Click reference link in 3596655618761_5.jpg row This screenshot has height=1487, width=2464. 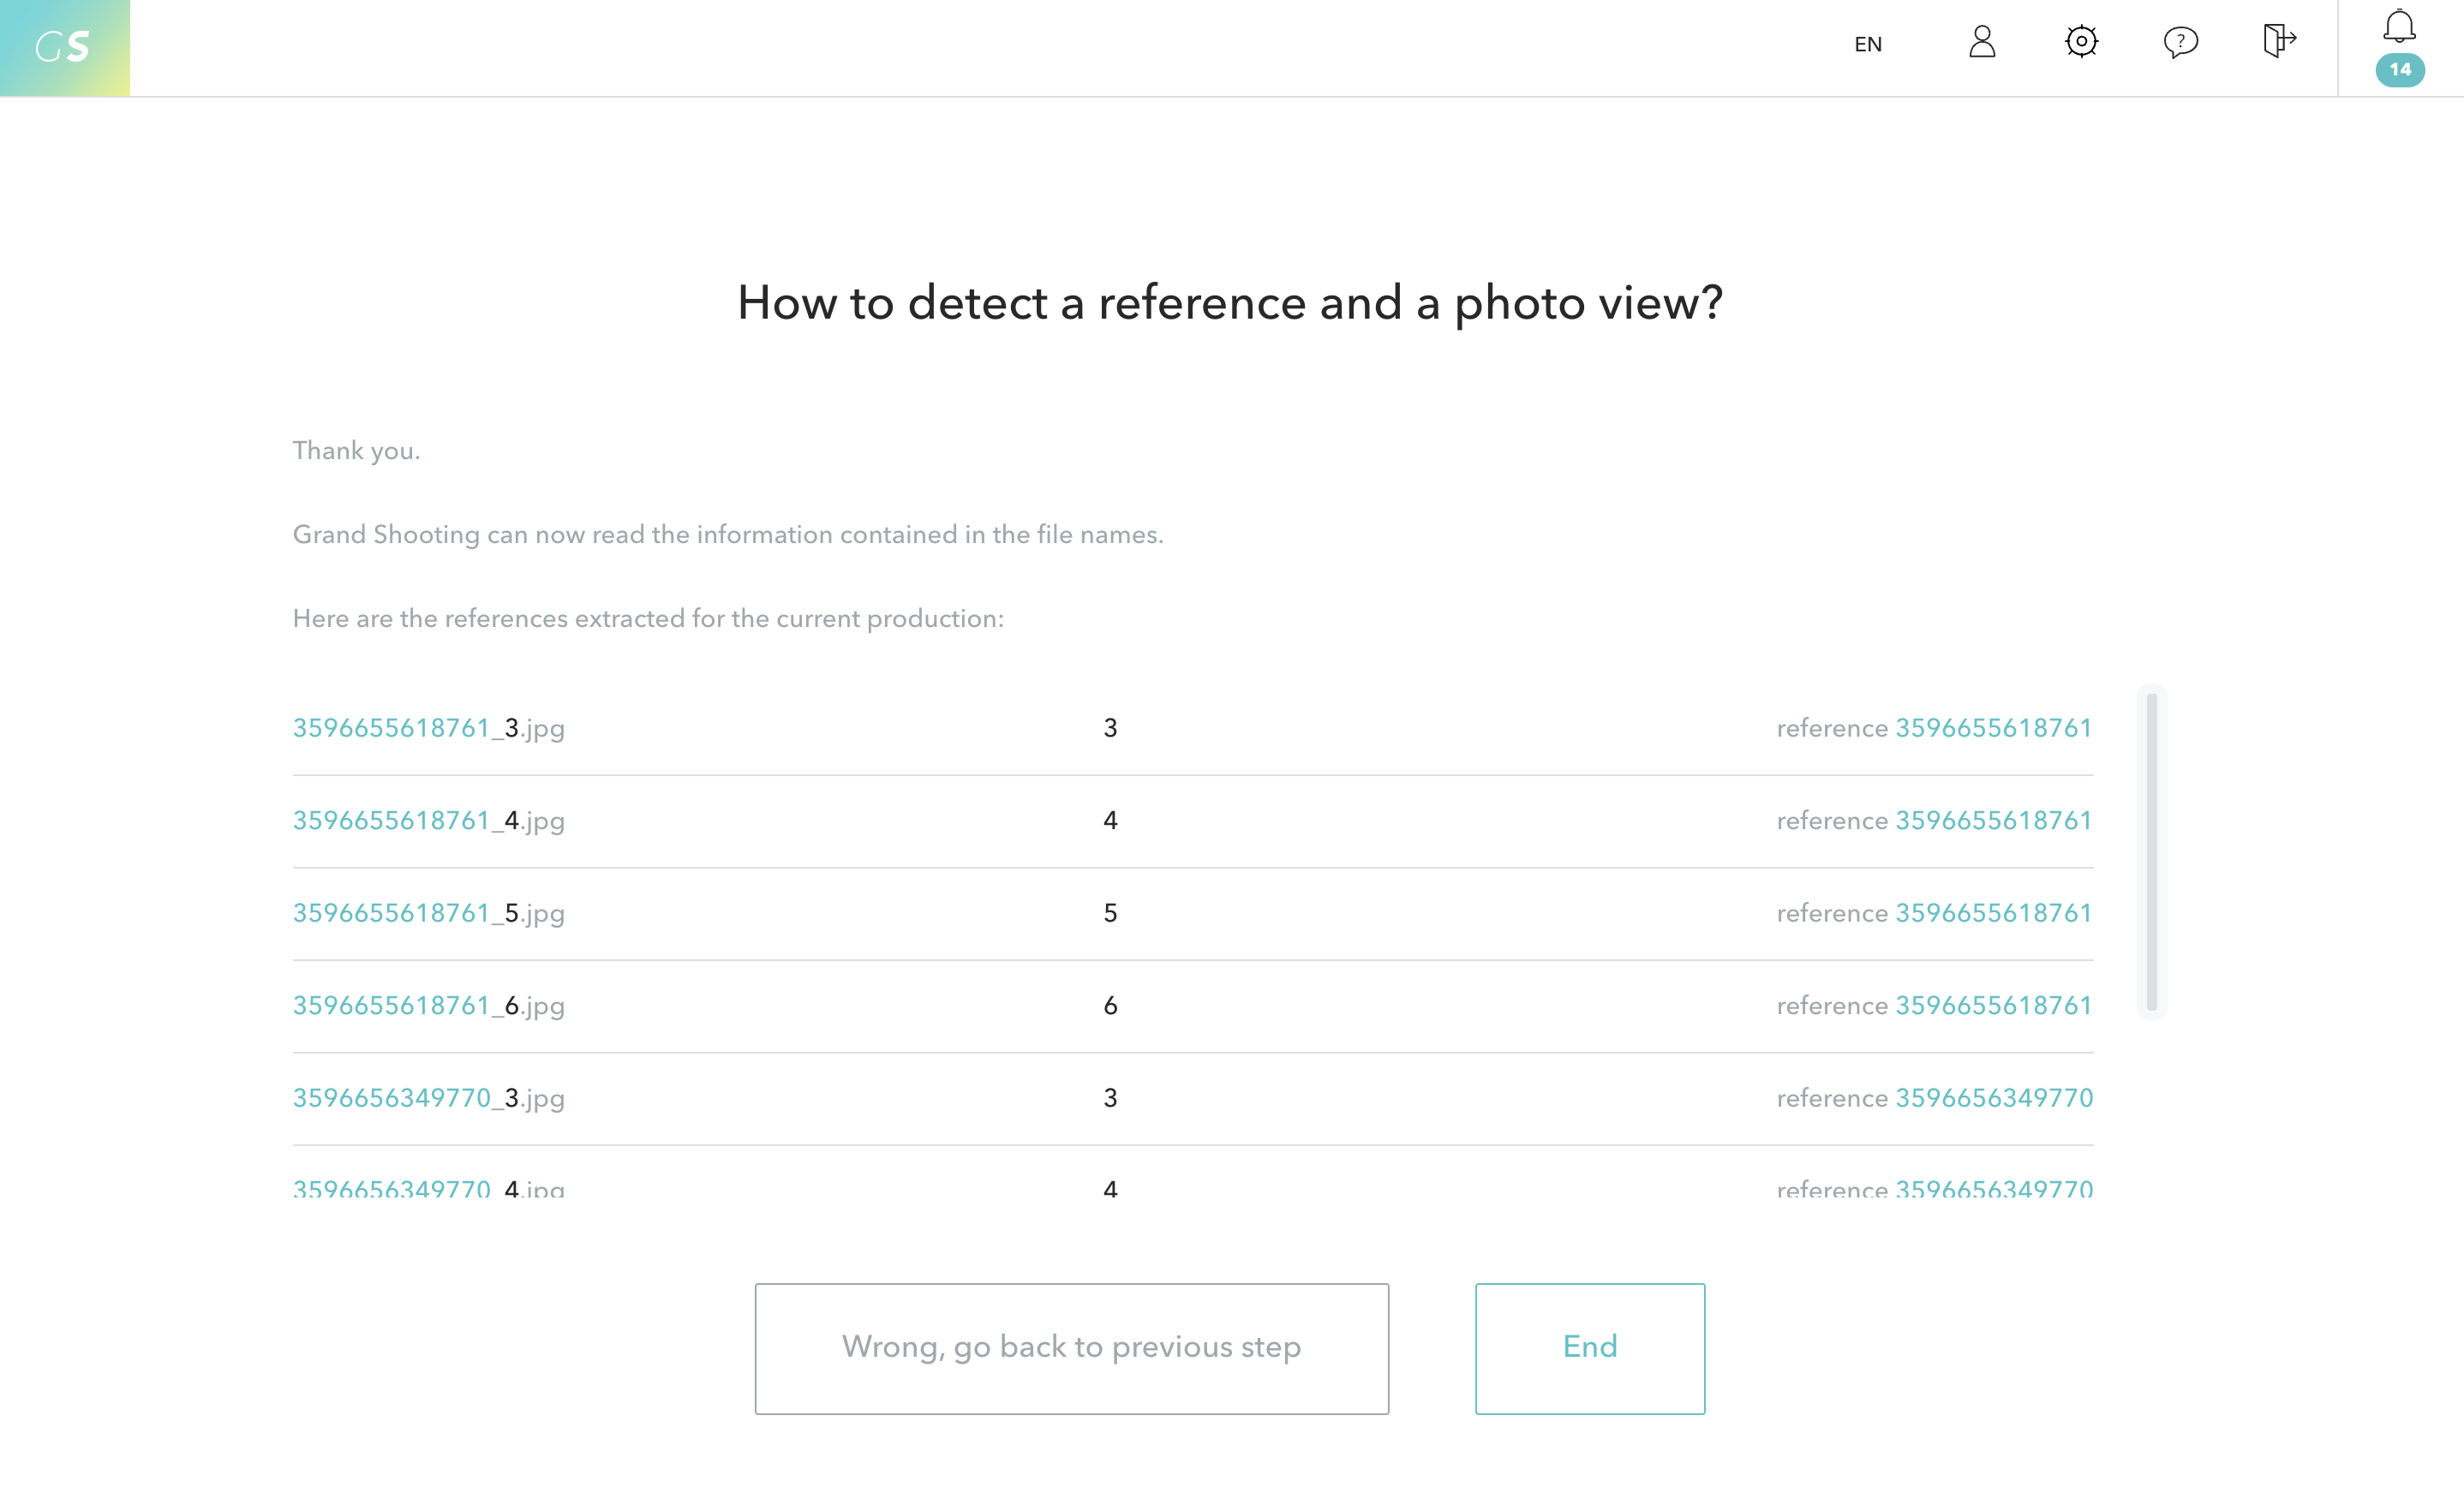1993,913
